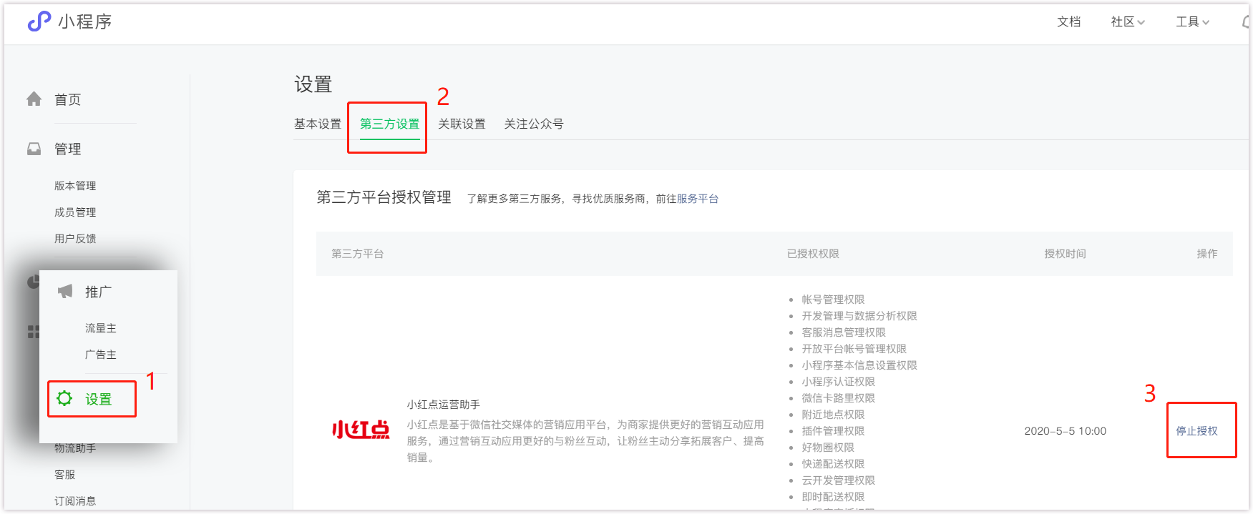Expand the 工具 dropdown
Viewport: 1253px width, 514px height.
tap(1192, 21)
